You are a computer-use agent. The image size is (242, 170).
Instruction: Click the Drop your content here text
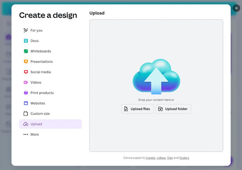click(x=156, y=100)
